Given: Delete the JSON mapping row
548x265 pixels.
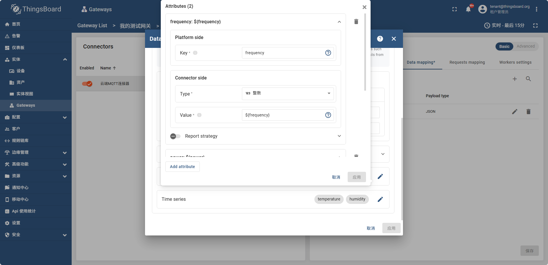Looking at the screenshot, I should [528, 112].
